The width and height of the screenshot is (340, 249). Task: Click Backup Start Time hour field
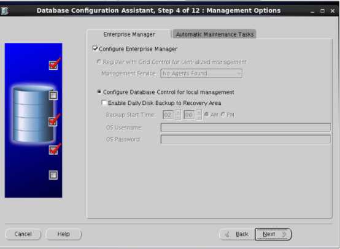coord(168,115)
